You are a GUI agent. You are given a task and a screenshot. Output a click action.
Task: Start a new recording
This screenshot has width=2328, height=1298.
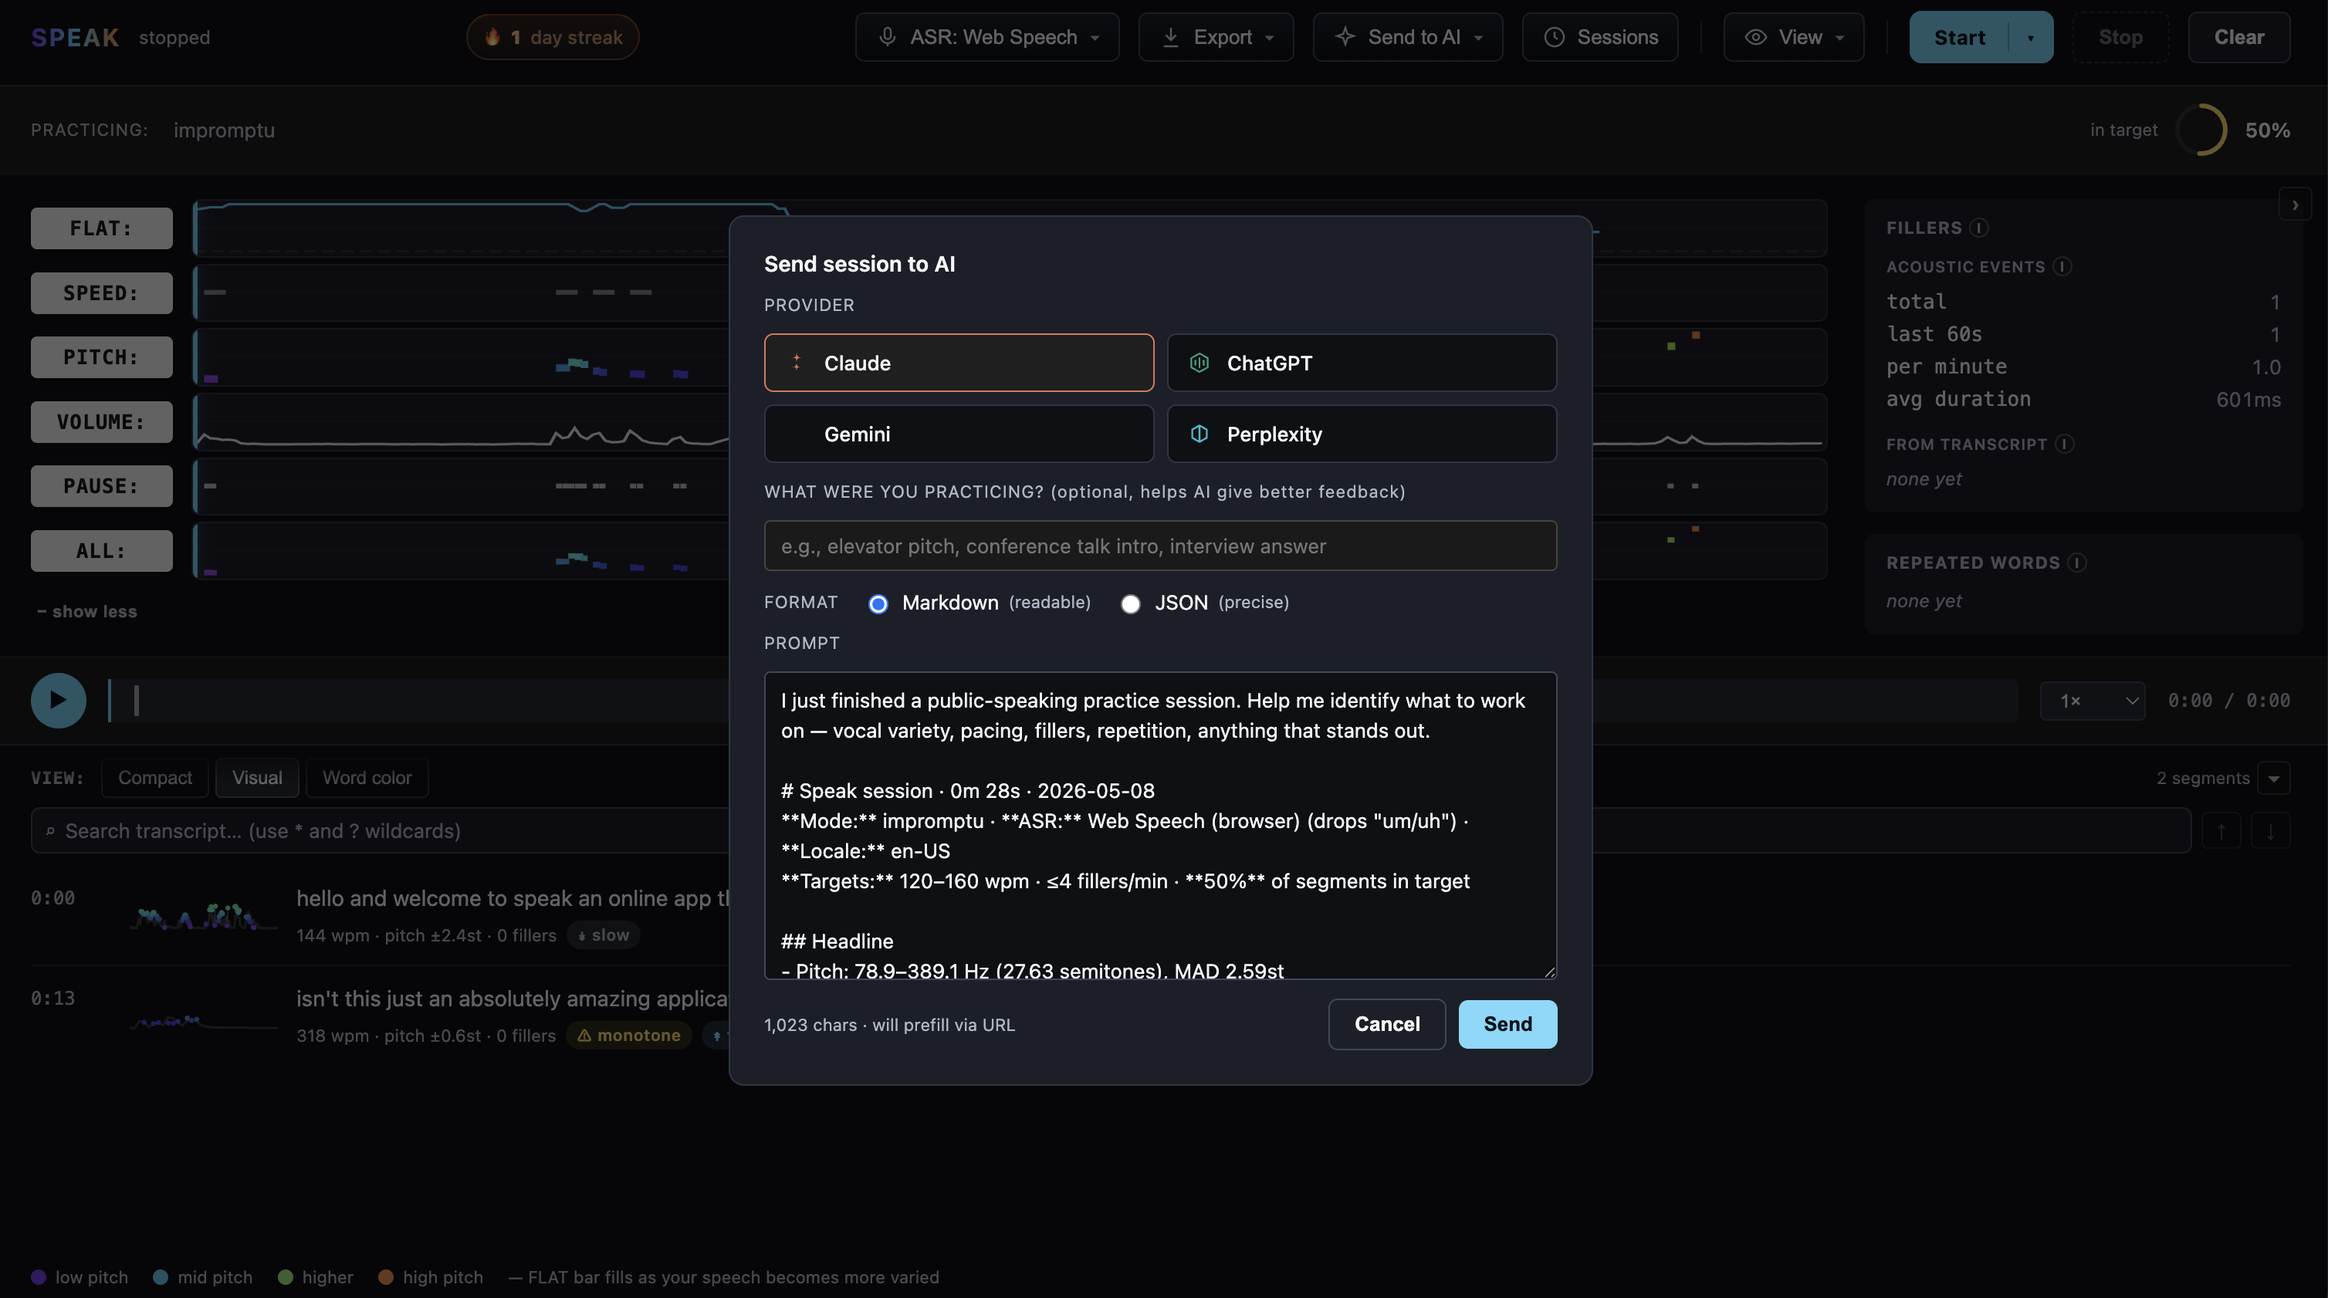[x=1959, y=37]
